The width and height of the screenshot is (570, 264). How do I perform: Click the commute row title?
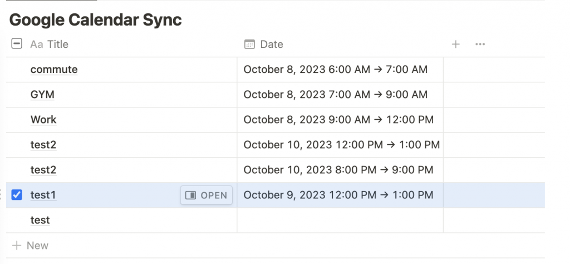click(54, 70)
